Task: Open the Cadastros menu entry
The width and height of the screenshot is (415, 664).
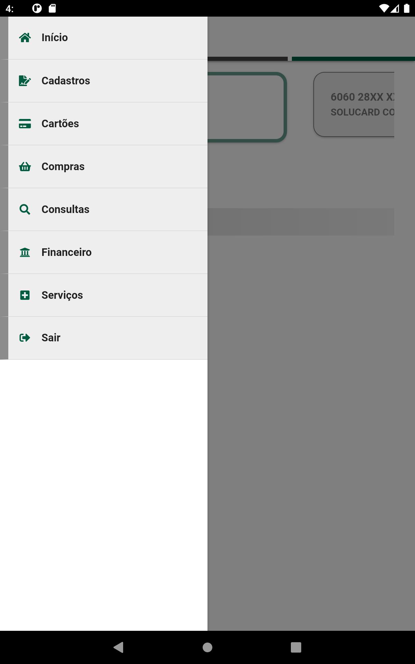Action: tap(108, 81)
